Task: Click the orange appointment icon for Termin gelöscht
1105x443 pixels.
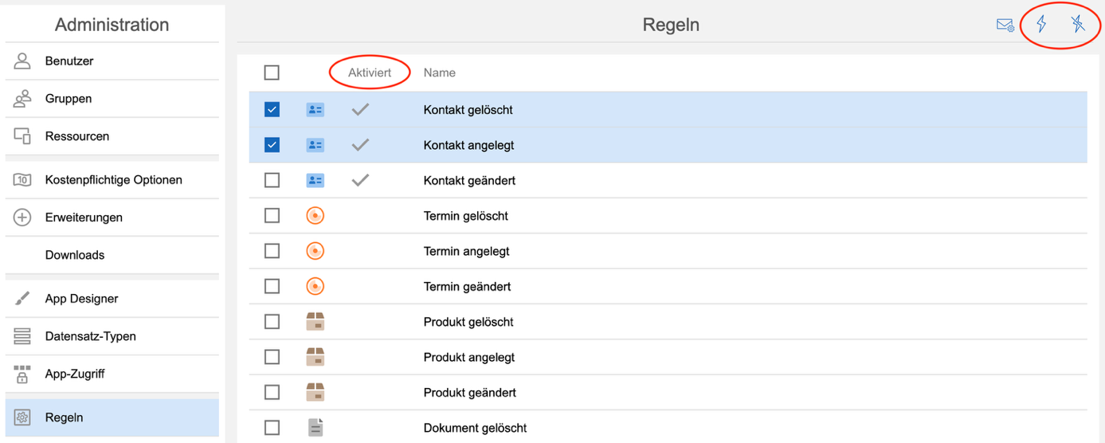Action: click(x=315, y=216)
